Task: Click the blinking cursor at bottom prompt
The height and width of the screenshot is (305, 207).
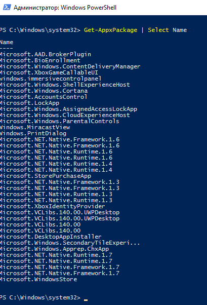Action: pyautogui.click(x=86, y=300)
